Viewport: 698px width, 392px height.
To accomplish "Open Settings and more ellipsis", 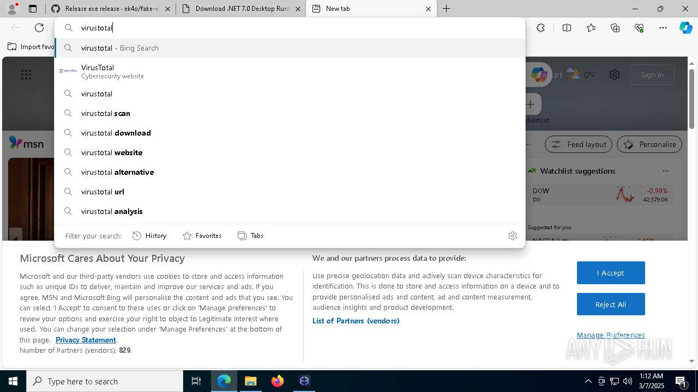I will tap(663, 28).
